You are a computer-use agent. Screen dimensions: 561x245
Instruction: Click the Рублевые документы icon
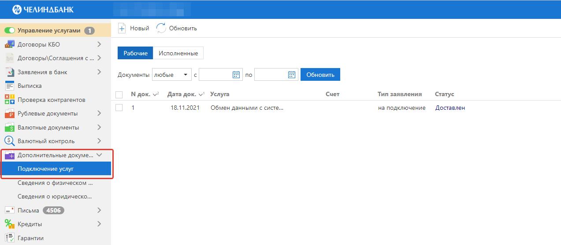10,113
